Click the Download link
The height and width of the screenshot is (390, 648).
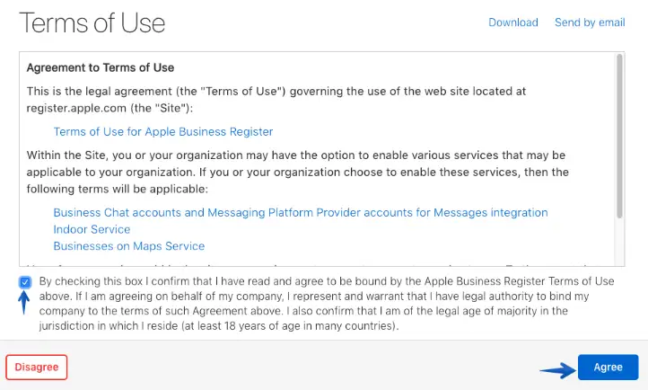pyautogui.click(x=512, y=22)
